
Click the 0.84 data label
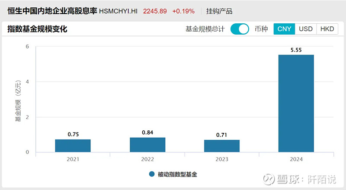click(x=147, y=132)
